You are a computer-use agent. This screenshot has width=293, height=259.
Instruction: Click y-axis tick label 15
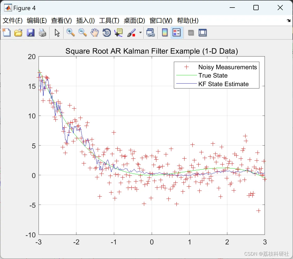tap(32, 86)
